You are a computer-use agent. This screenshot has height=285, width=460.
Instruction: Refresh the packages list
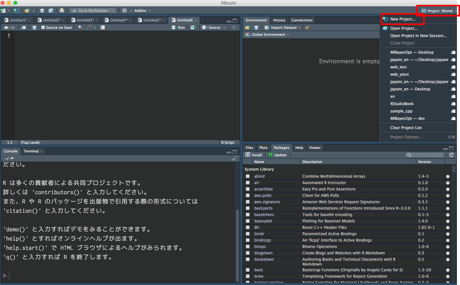(x=451, y=155)
